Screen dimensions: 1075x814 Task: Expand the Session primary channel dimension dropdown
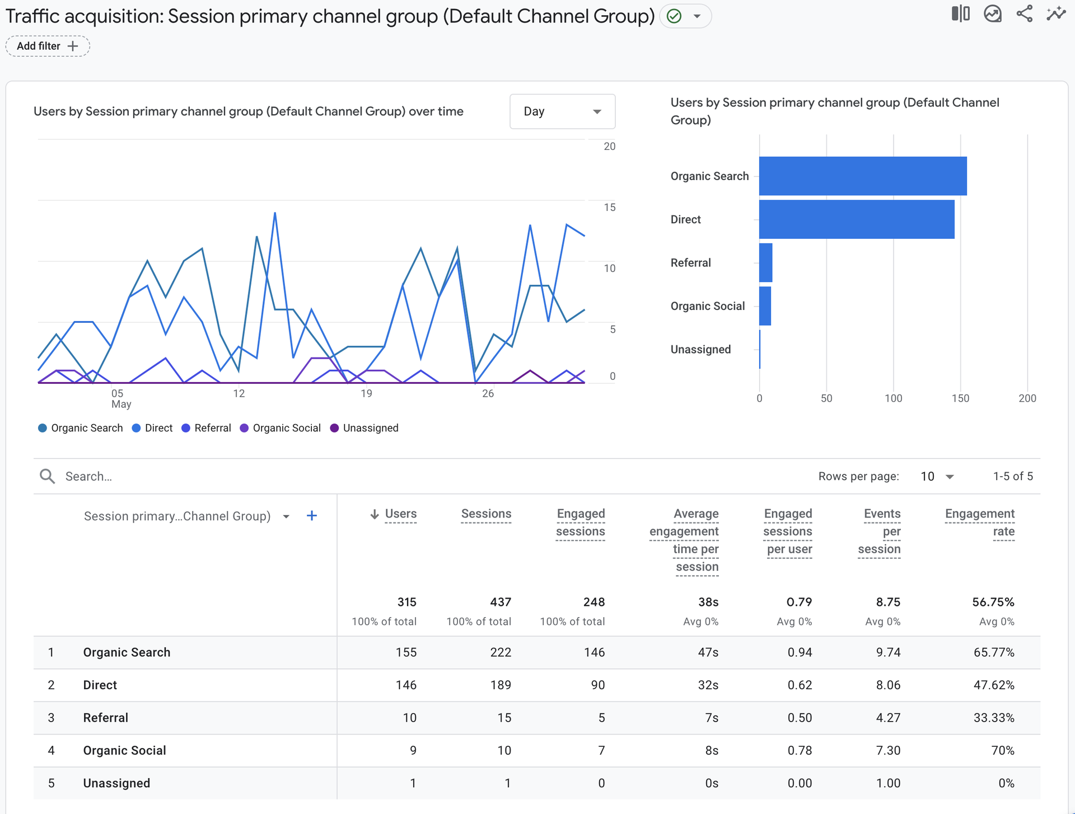coord(286,516)
